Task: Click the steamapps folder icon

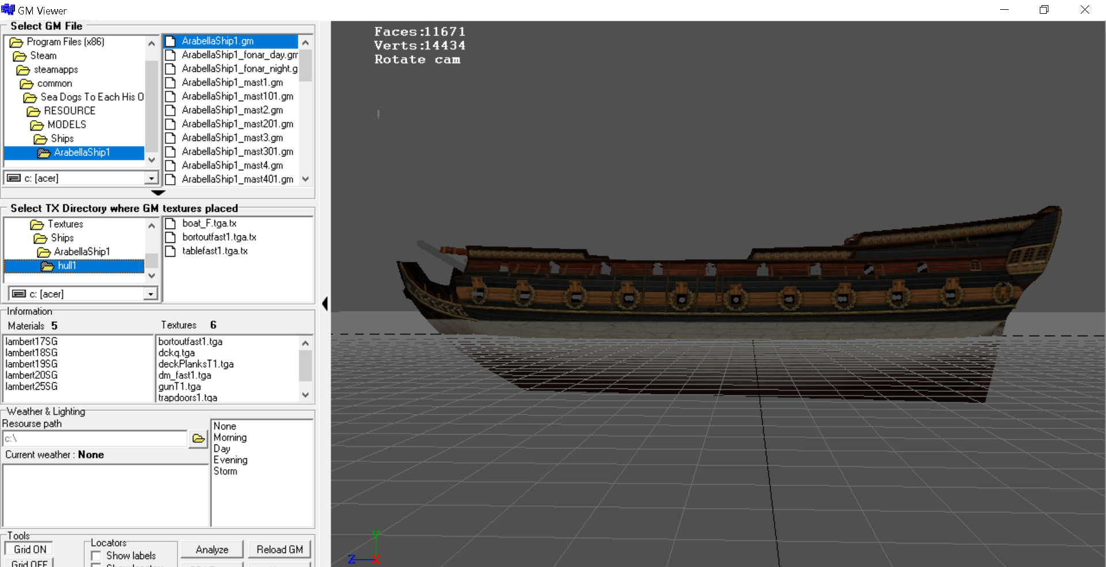Action: (x=23, y=70)
